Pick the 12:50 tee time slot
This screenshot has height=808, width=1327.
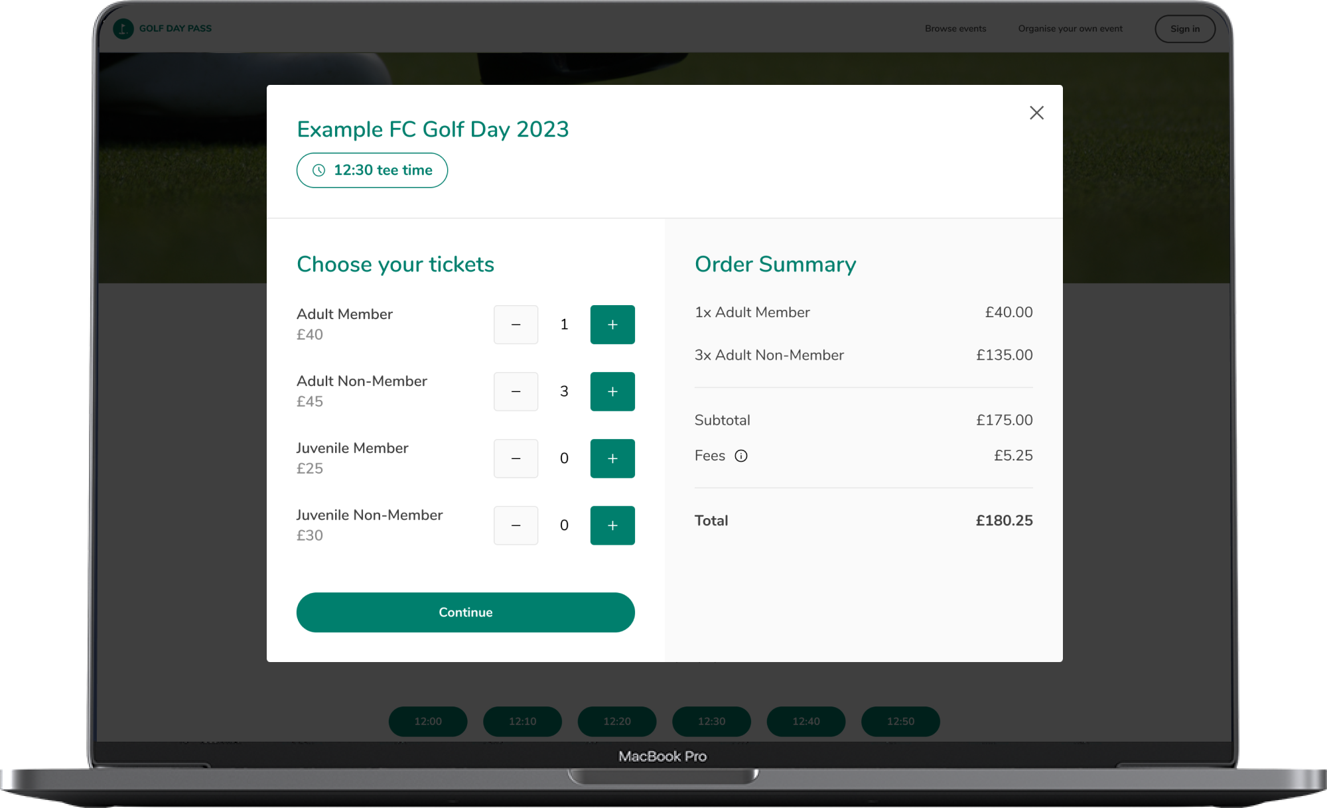900,721
